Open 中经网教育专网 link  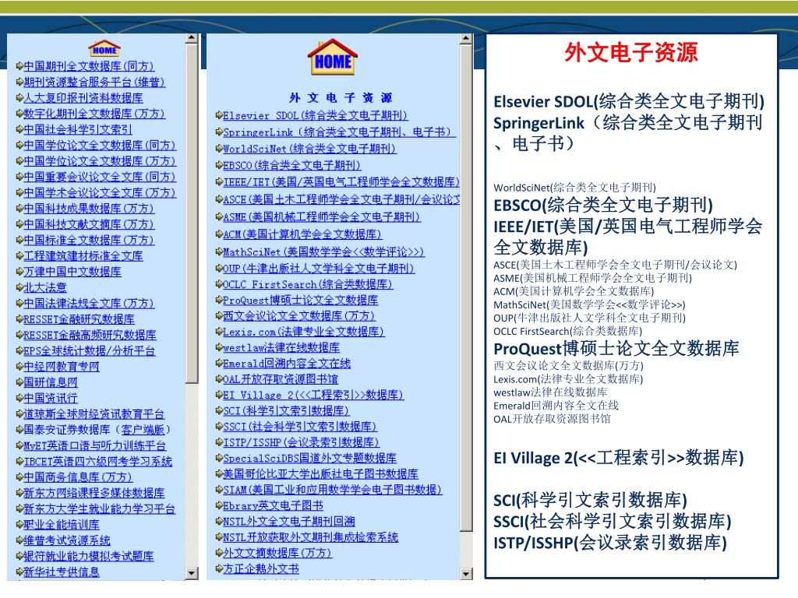coord(62,366)
